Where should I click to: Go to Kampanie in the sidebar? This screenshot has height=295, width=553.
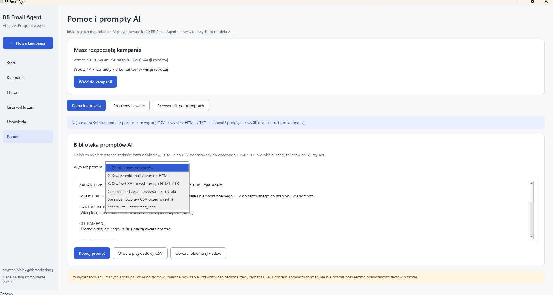click(28, 78)
